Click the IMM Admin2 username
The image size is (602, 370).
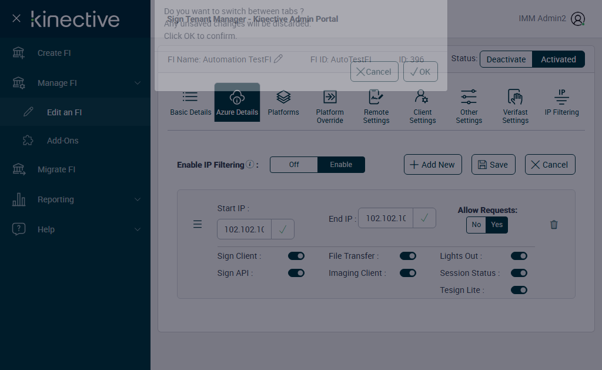coord(542,18)
